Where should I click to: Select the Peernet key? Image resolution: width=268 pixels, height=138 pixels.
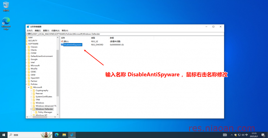(39, 94)
